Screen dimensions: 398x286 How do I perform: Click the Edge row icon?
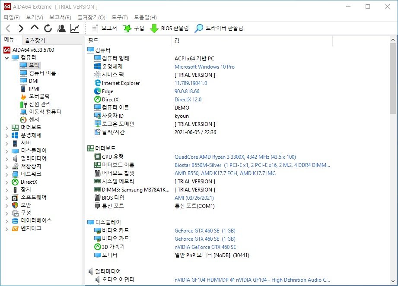98,91
